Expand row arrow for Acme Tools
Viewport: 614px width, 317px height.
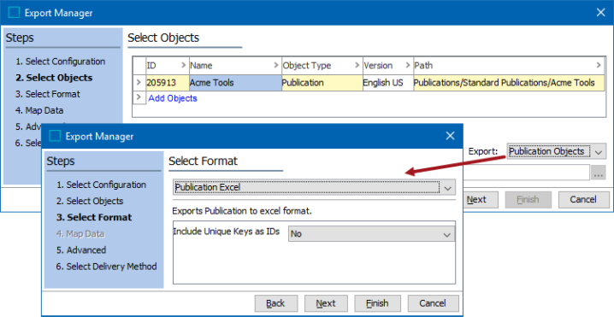[x=139, y=83]
